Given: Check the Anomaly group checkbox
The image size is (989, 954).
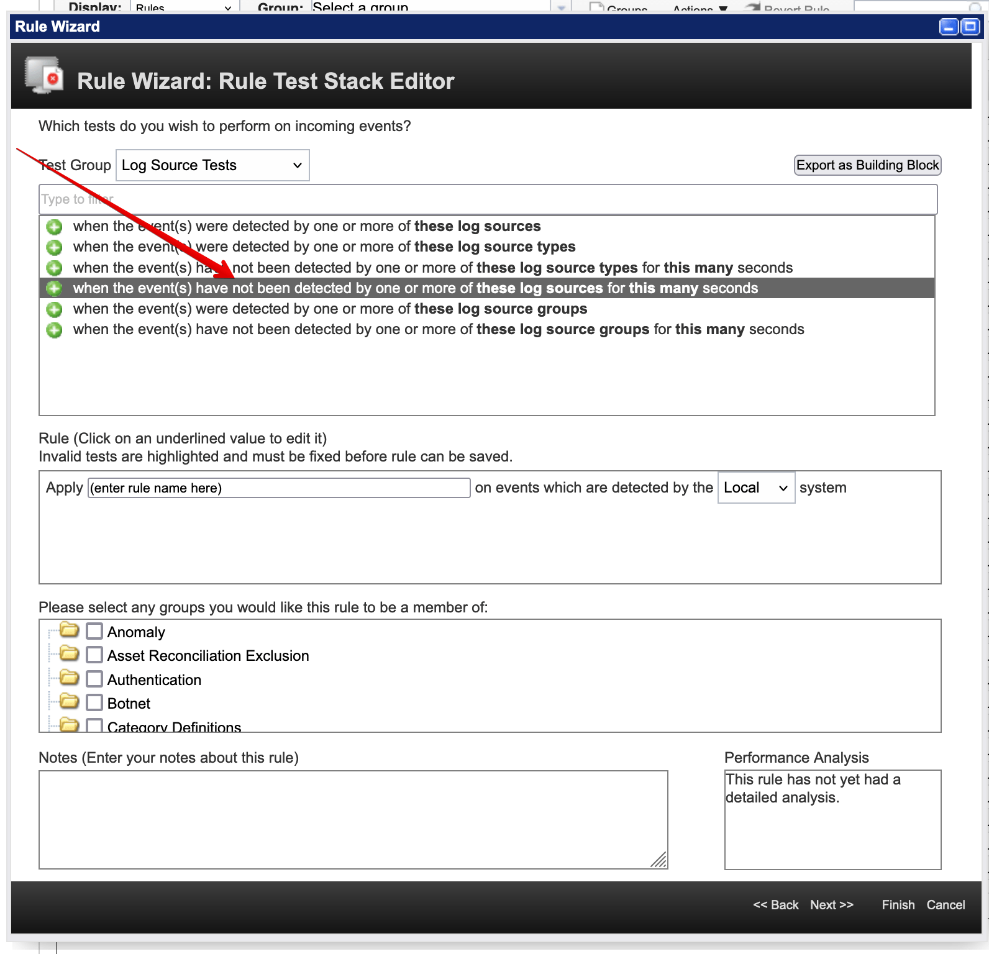Looking at the screenshot, I should pos(94,631).
